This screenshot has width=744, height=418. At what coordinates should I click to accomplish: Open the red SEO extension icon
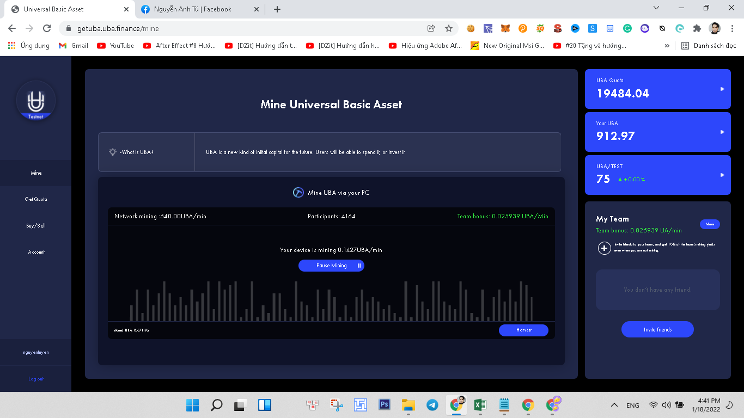558,28
